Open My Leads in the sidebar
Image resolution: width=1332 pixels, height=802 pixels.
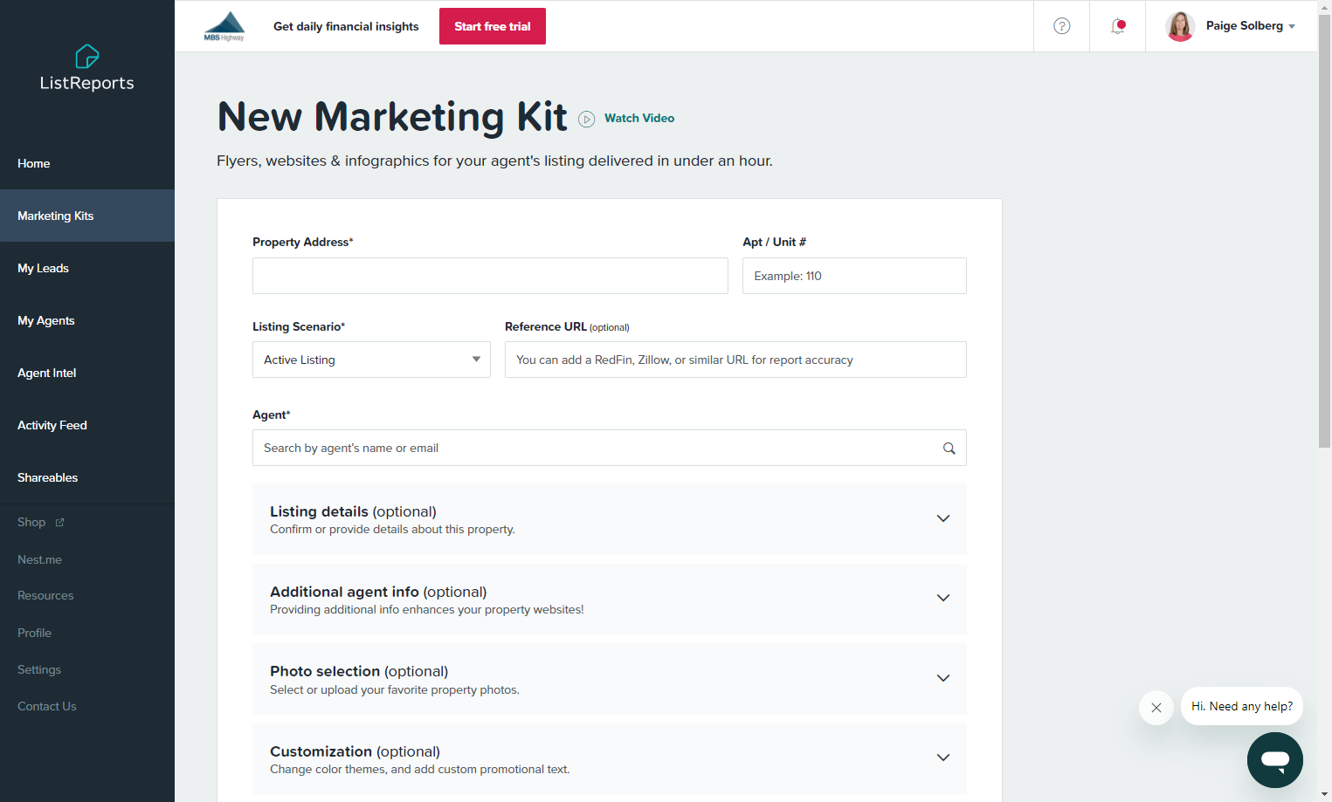pos(87,268)
